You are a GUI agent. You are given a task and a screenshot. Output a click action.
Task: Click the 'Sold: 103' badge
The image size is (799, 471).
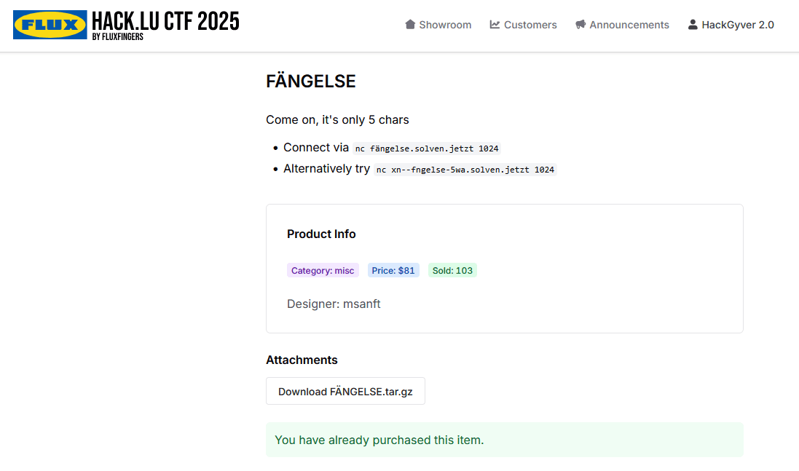[452, 270]
